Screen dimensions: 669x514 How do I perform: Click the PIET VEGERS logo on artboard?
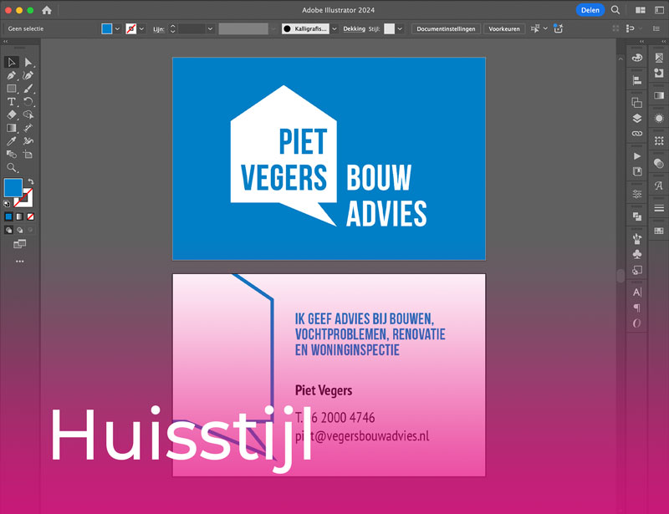point(283,155)
